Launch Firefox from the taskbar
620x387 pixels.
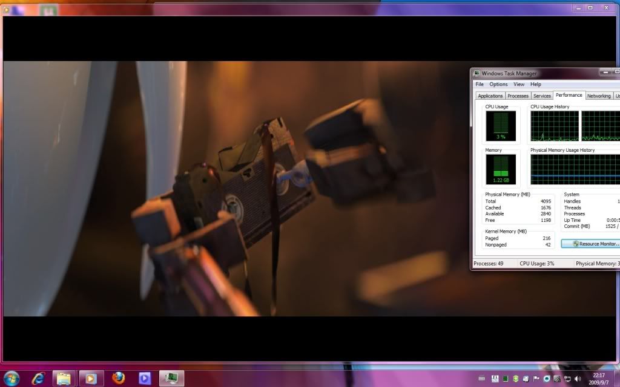pyautogui.click(x=119, y=379)
